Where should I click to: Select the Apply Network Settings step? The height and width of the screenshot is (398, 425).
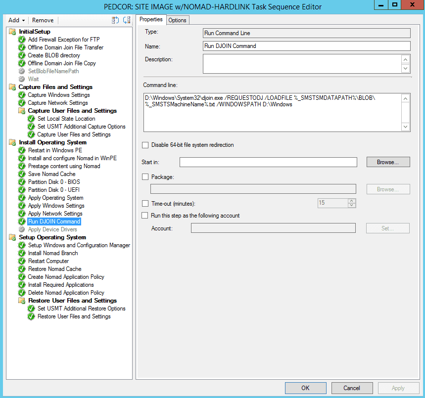click(x=55, y=214)
